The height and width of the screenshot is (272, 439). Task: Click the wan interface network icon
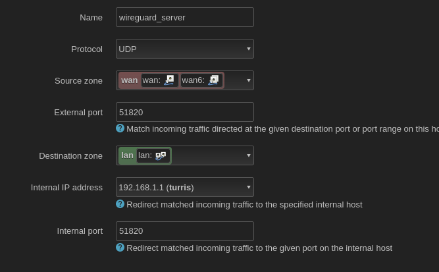169,80
